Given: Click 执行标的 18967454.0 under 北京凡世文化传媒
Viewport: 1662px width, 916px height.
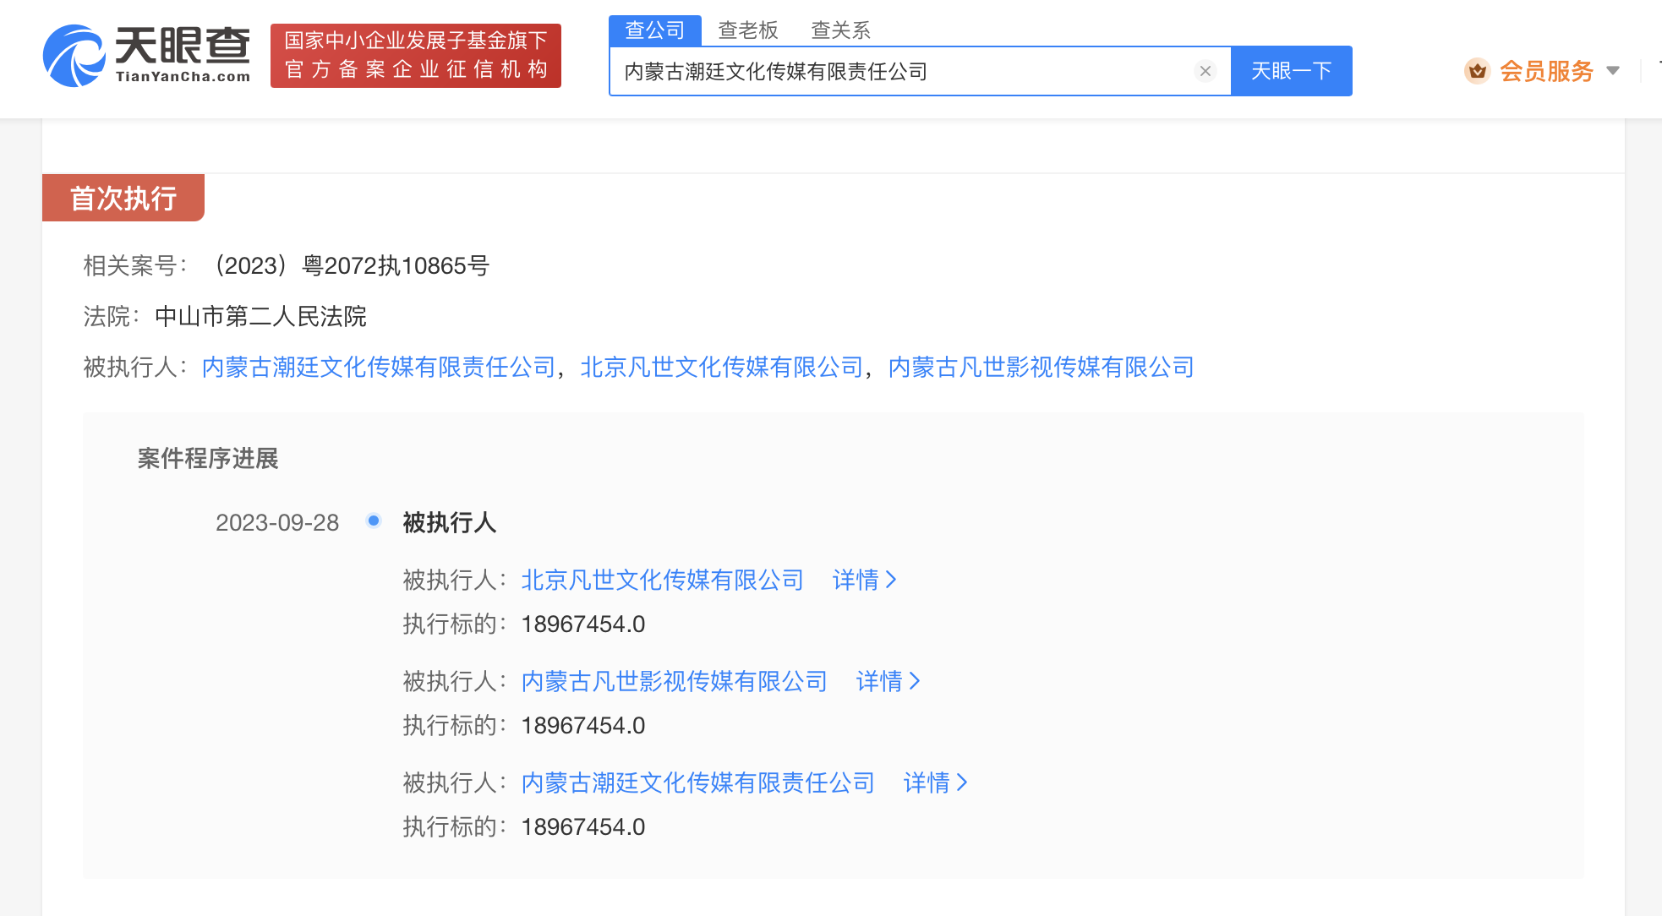Looking at the screenshot, I should (583, 624).
